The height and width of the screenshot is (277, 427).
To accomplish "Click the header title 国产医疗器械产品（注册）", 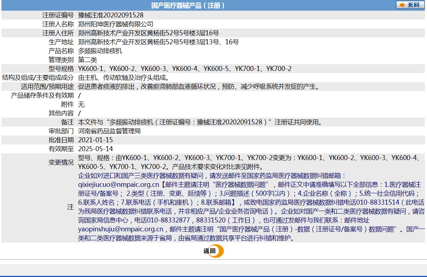I will 188,5.
